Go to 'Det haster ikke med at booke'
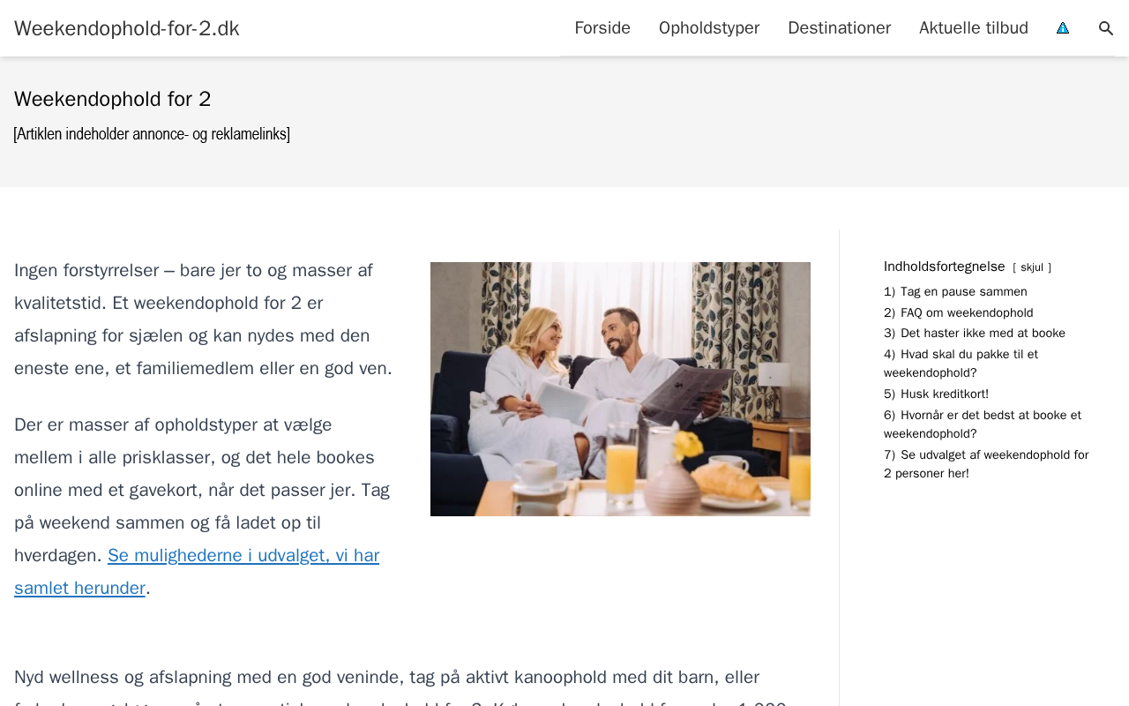Screen dimensions: 1129x706 [x=975, y=334]
